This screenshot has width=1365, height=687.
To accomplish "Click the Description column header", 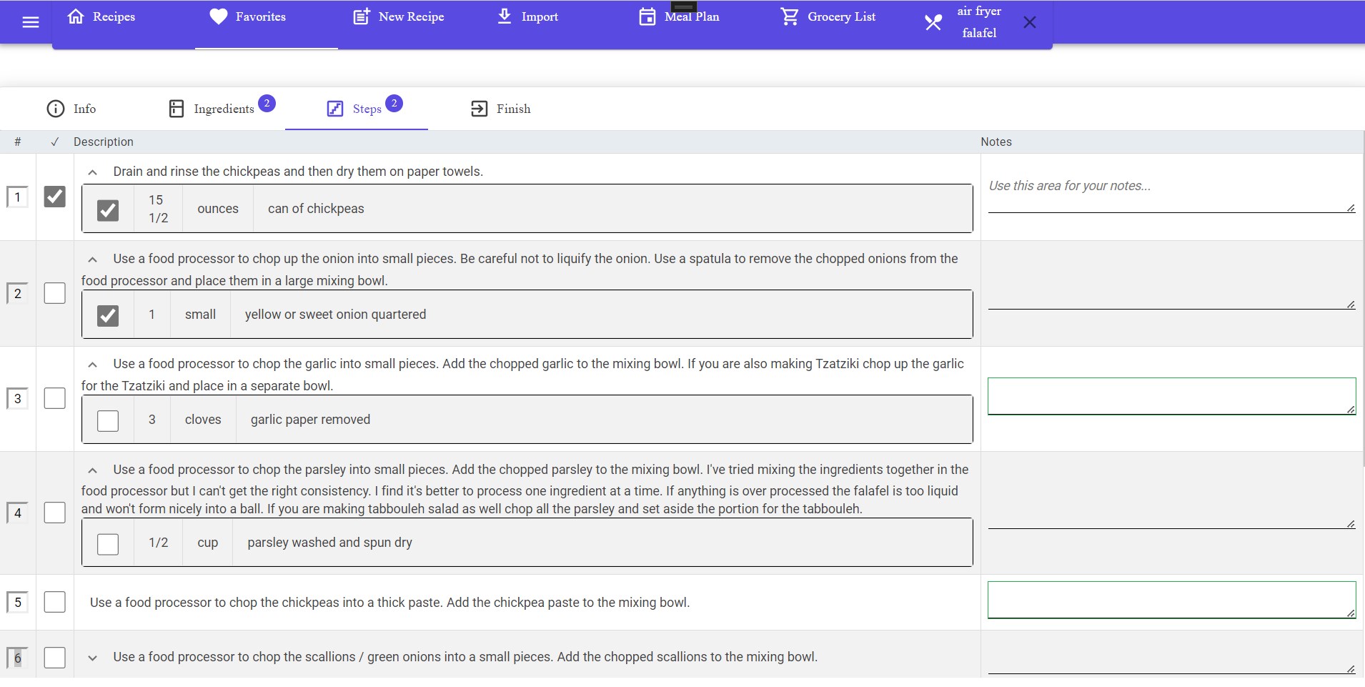I will click(x=104, y=142).
